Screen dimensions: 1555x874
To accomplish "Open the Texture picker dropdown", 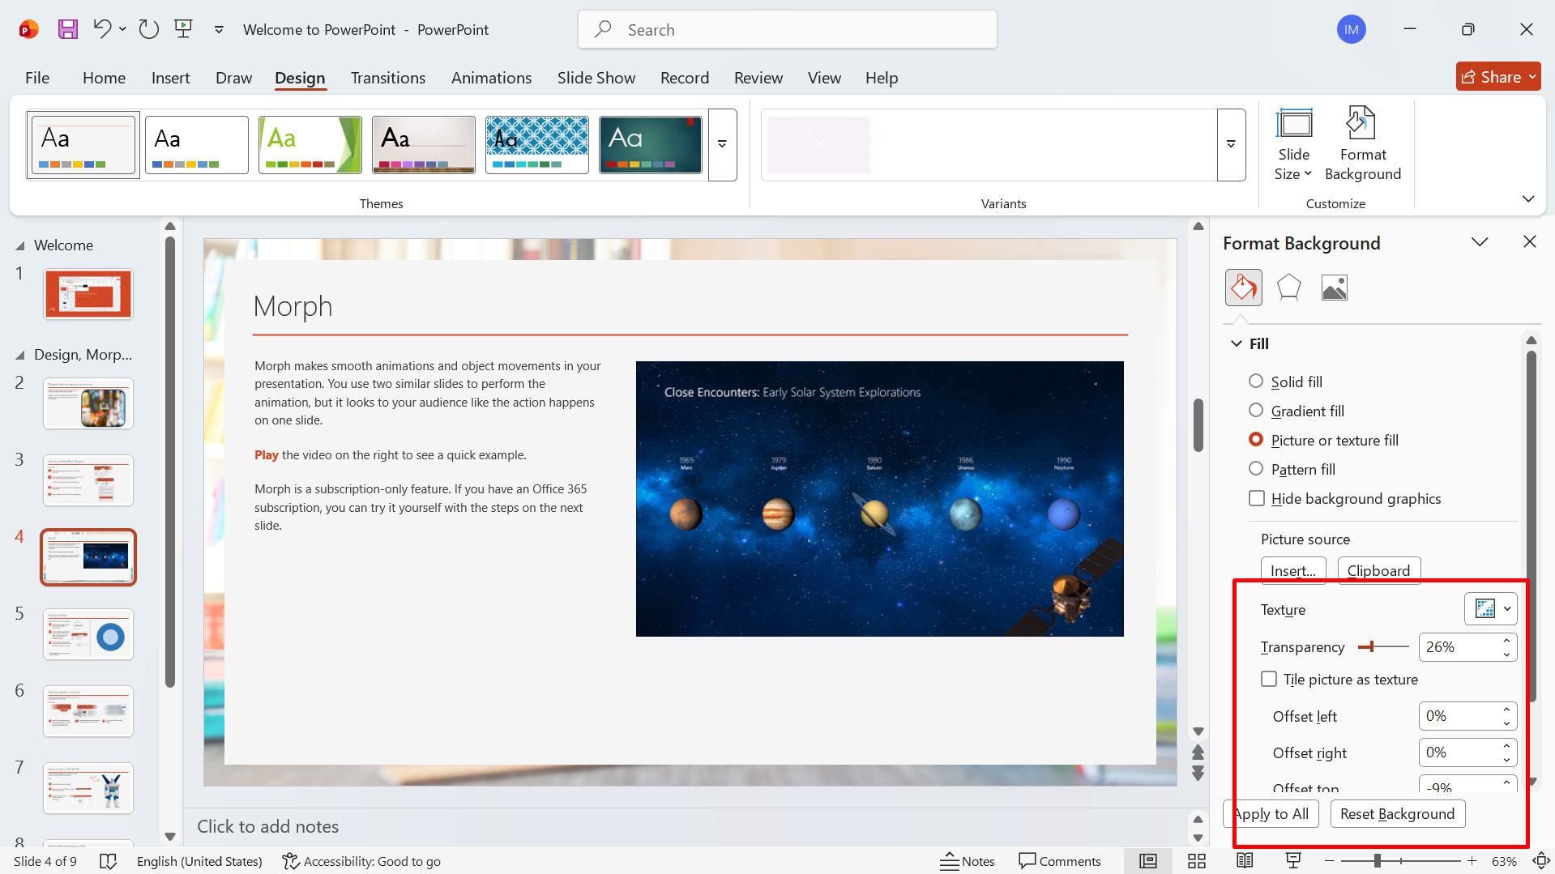I will coord(1490,609).
